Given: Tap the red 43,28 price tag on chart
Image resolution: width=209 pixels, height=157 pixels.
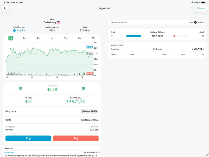Looking at the screenshot, I should click(x=89, y=73).
